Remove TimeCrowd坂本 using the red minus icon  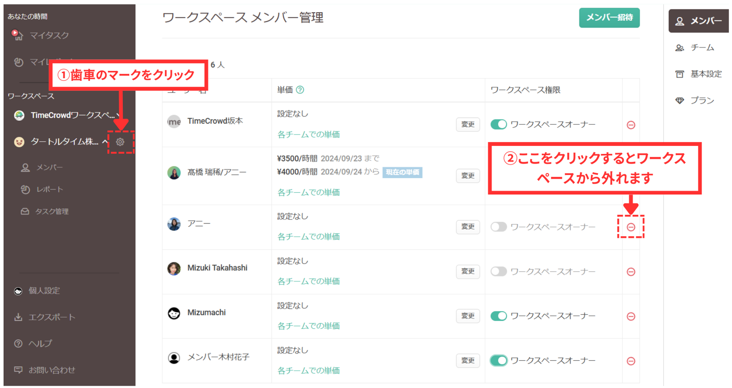[x=631, y=125]
